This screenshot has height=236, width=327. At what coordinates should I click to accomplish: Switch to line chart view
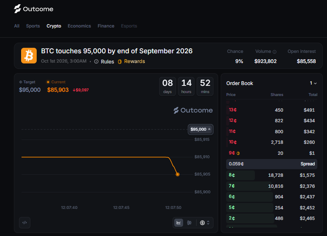(179, 223)
